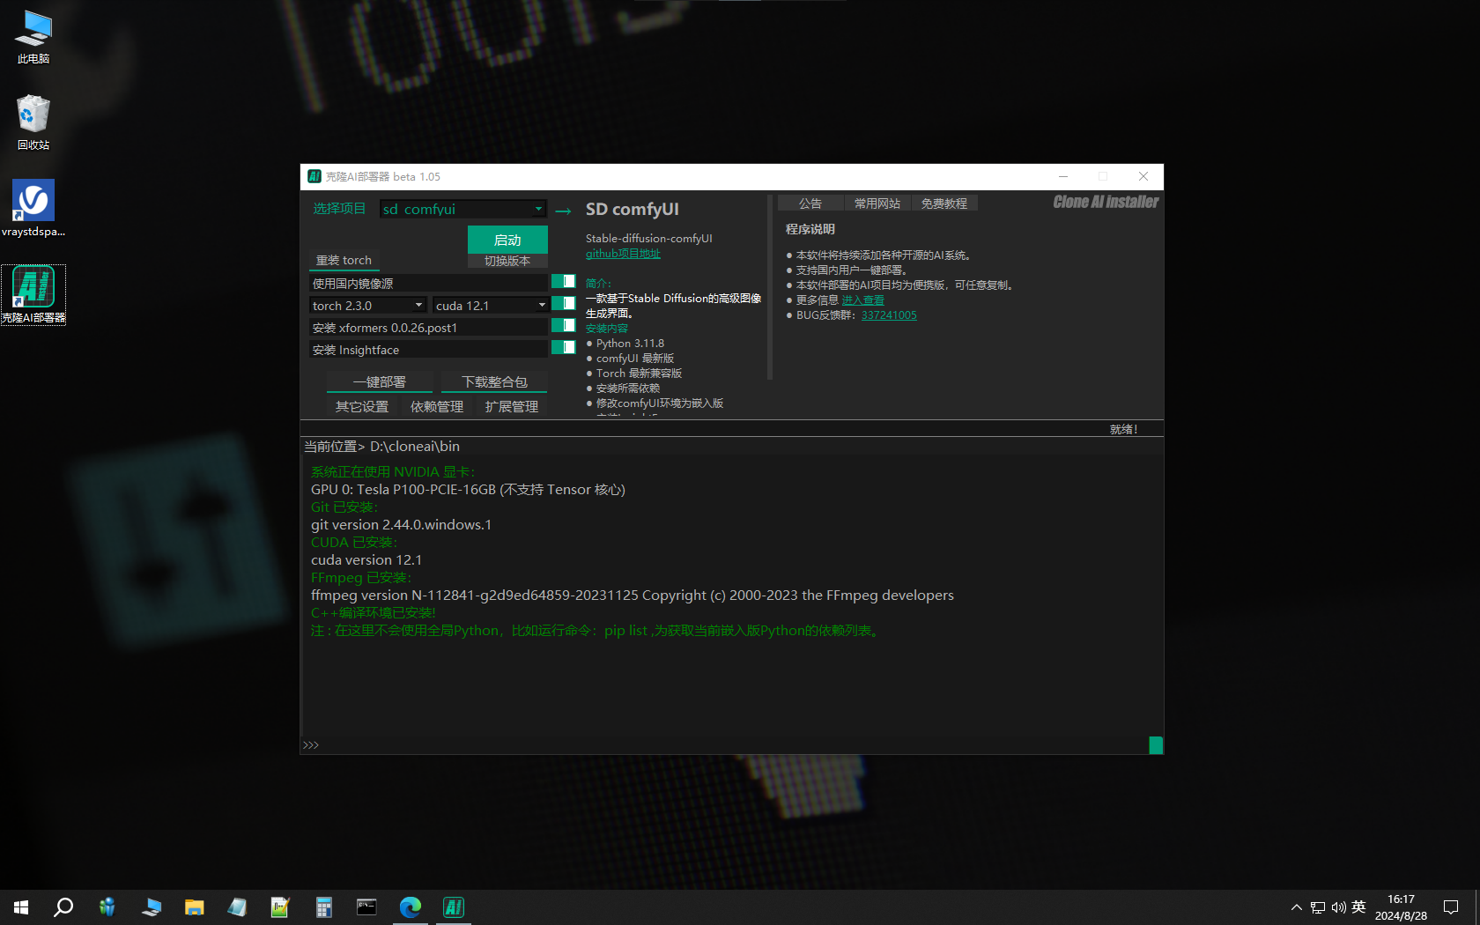The height and width of the screenshot is (925, 1480).
Task: Open command prompt taskbar icon
Action: (x=366, y=907)
